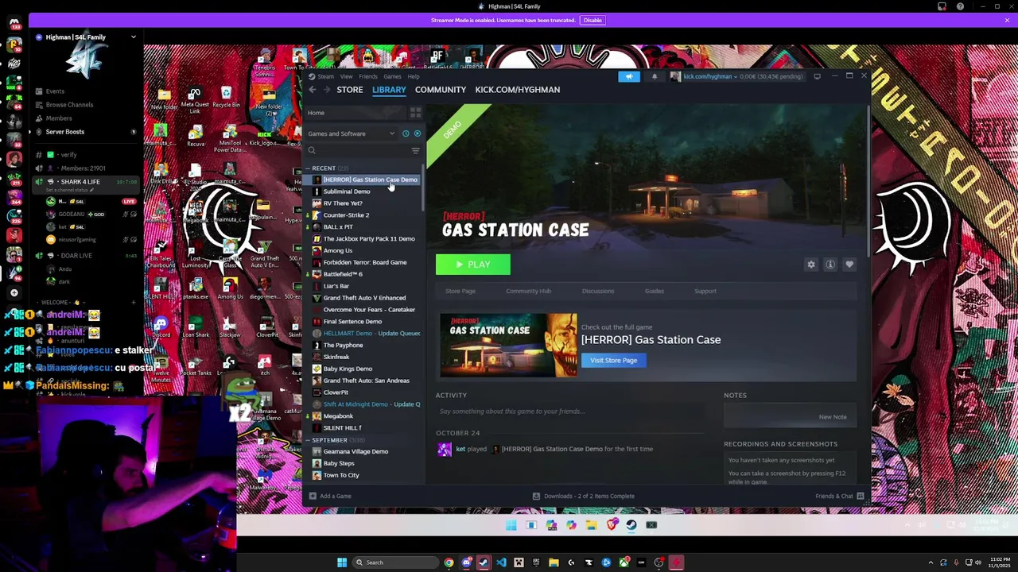Select Counter-Strike 2 in the library list
1018x572 pixels.
pyautogui.click(x=346, y=215)
